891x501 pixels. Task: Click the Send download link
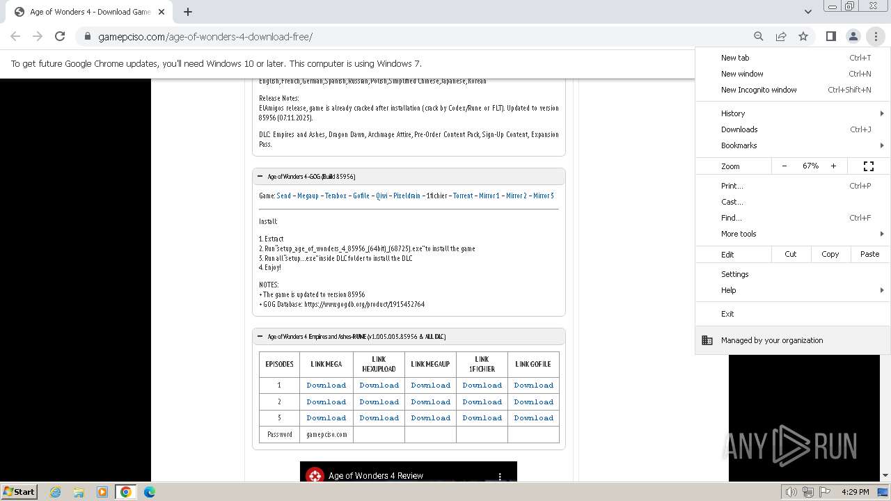(283, 196)
